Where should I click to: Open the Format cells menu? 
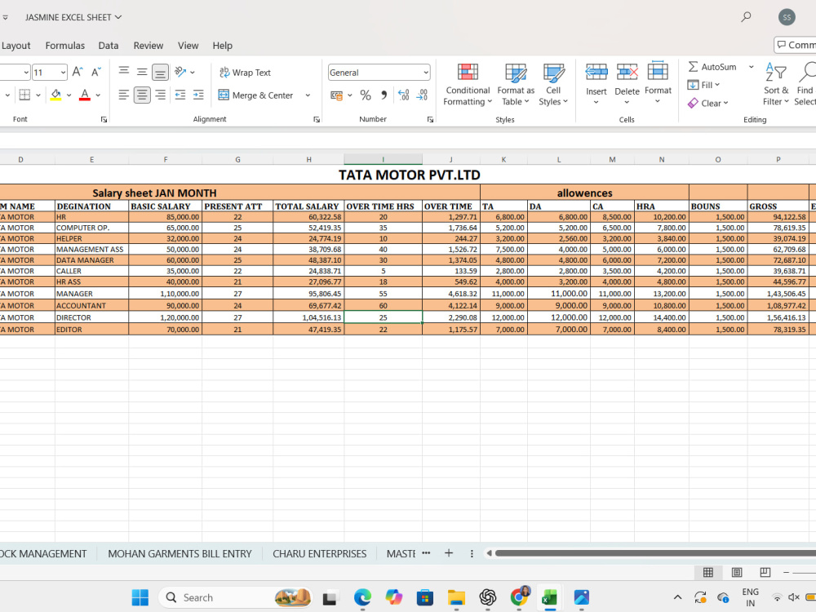(658, 83)
